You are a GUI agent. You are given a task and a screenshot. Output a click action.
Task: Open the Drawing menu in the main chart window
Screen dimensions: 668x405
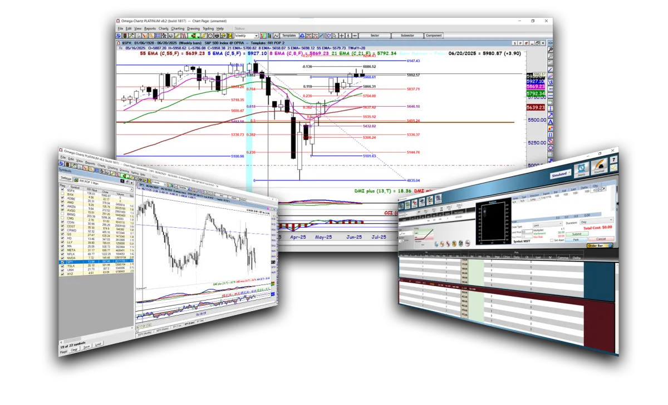pos(193,28)
